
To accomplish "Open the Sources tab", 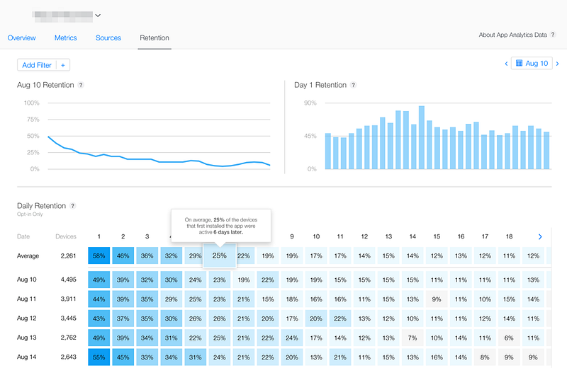I will tap(108, 38).
